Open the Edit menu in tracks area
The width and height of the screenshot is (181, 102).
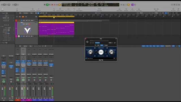coord(20,13)
